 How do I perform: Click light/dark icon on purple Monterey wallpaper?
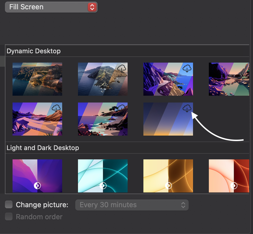[x=37, y=186]
